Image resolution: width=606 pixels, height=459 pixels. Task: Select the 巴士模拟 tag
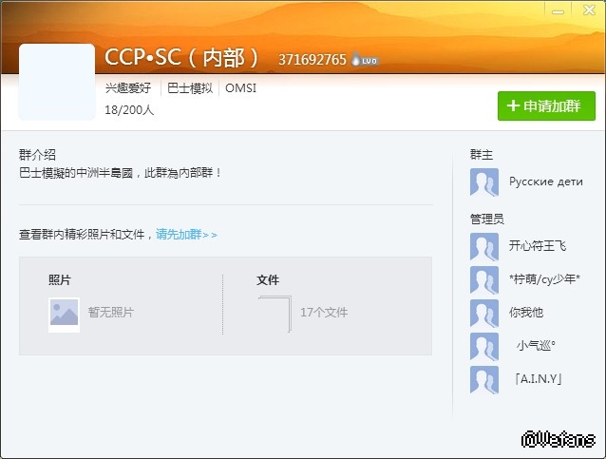coord(190,88)
